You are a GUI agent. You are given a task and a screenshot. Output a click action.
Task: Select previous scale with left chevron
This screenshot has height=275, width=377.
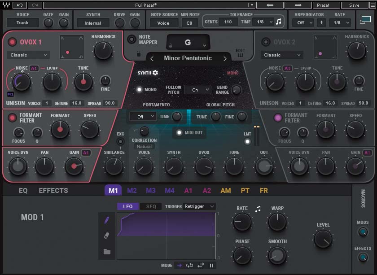click(152, 59)
